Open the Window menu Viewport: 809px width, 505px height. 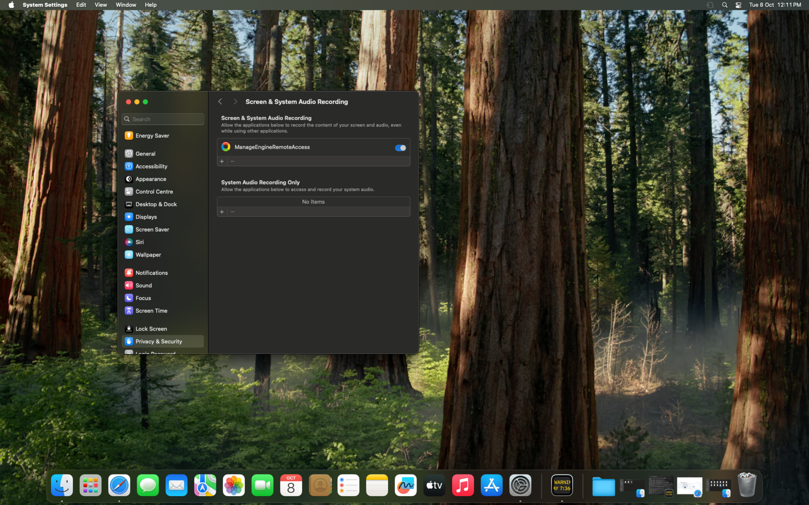coord(126,5)
